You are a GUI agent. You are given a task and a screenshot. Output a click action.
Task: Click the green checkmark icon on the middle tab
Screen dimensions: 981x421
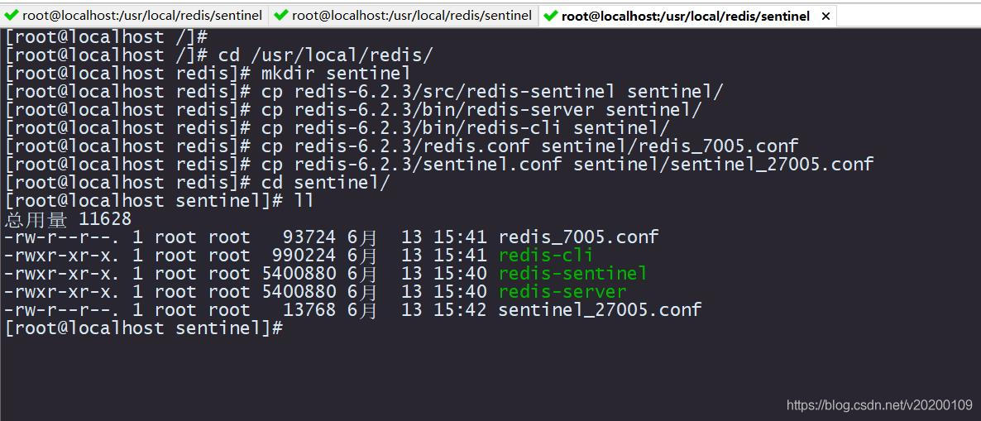pyautogui.click(x=281, y=16)
